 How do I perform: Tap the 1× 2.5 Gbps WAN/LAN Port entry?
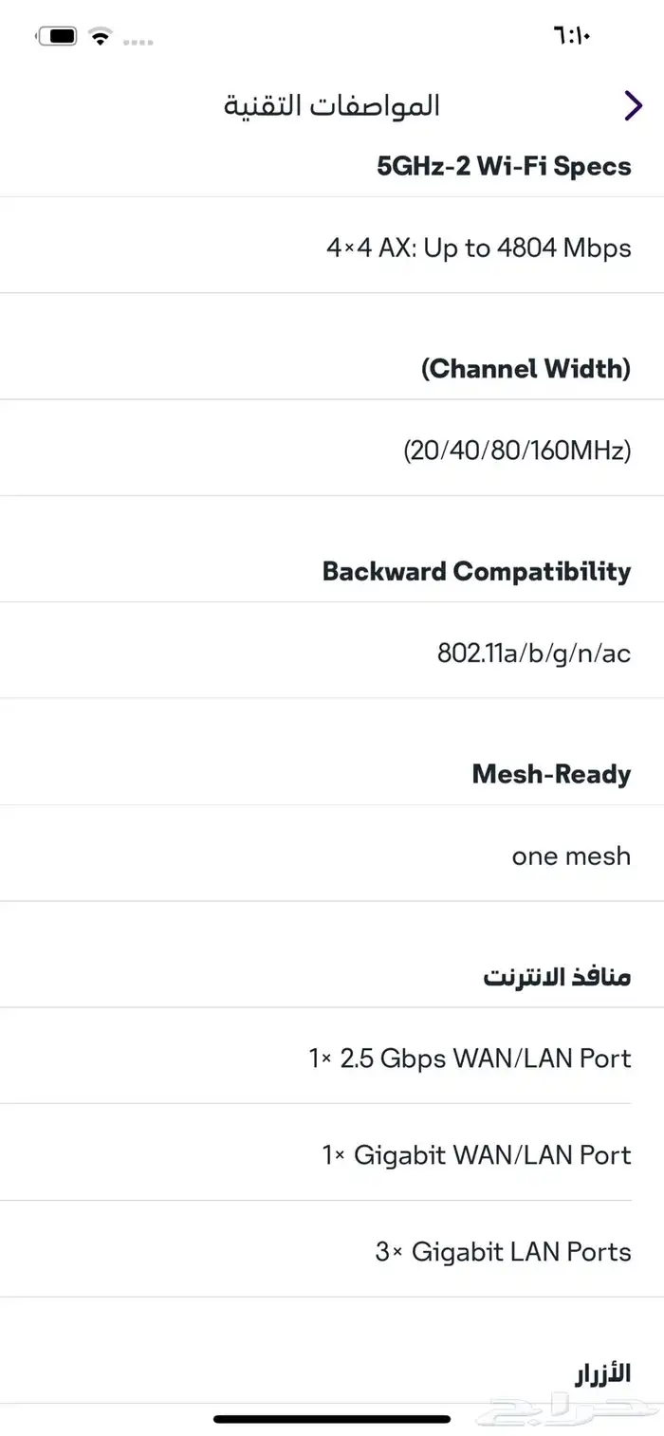(472, 1058)
